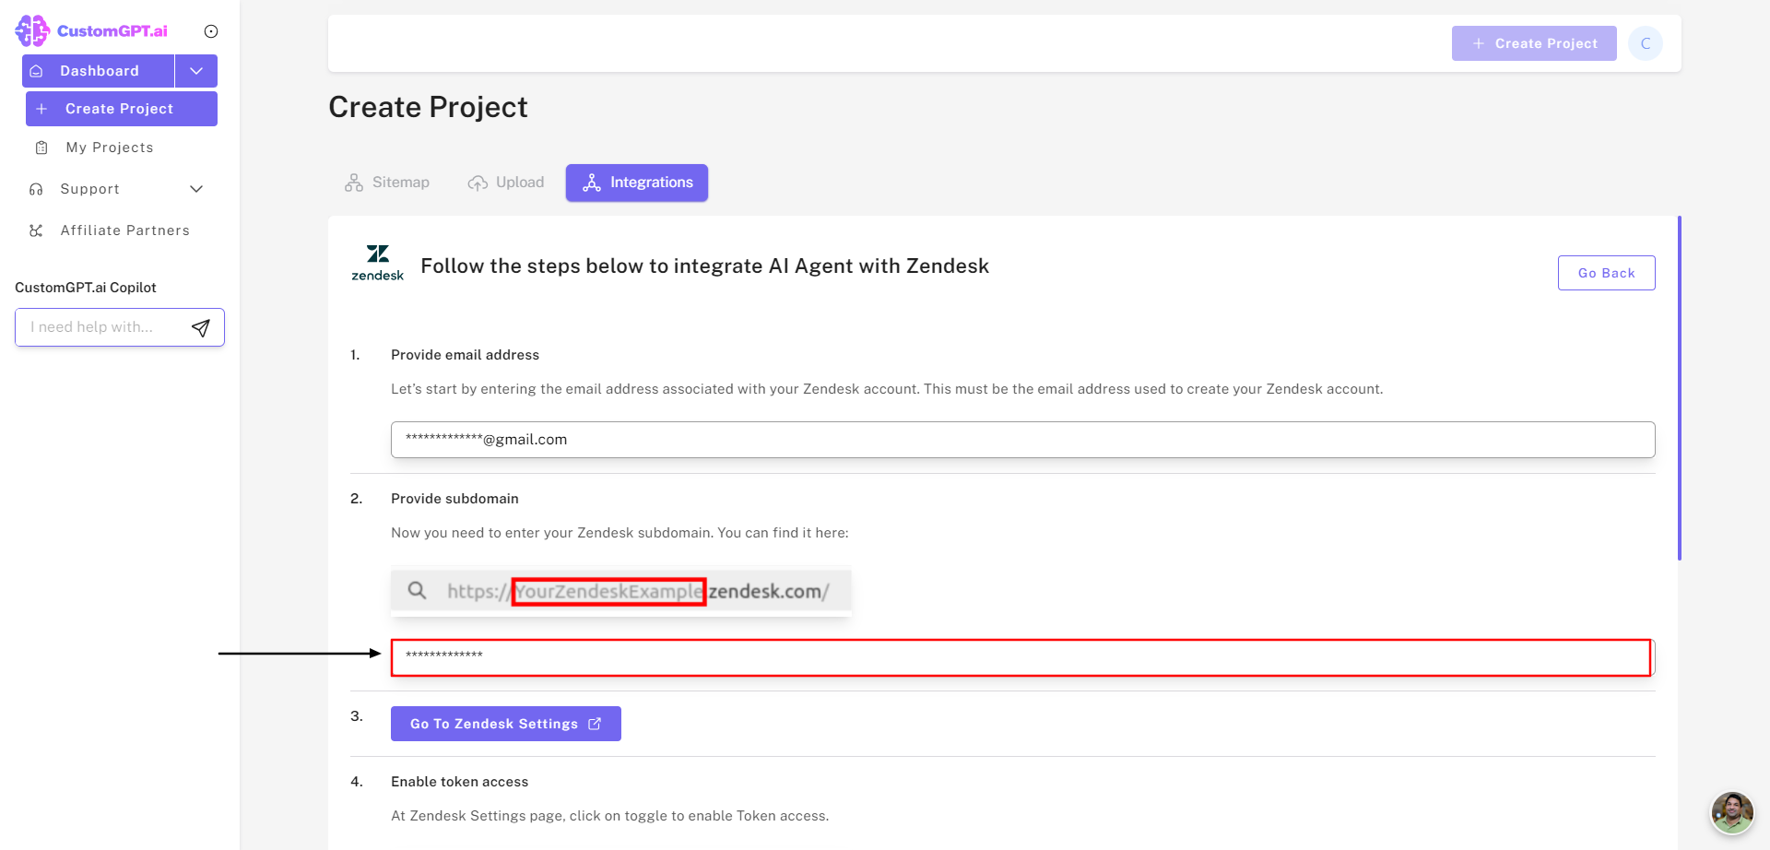This screenshot has height=850, width=1770.
Task: Click the Go Back button
Action: 1607,273
